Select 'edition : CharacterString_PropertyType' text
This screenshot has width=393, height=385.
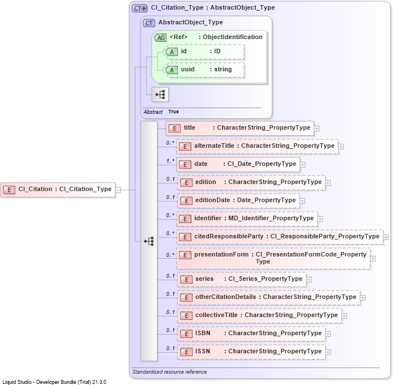tap(258, 182)
